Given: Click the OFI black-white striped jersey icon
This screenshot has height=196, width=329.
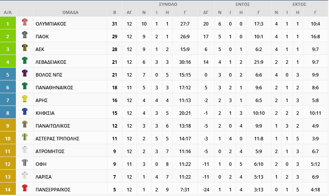Looking at the screenshot, I should [25, 164].
